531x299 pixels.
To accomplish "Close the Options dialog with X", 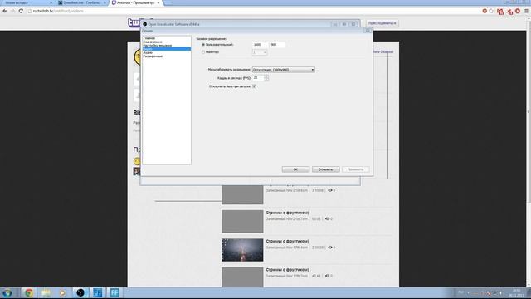I will (368, 31).
